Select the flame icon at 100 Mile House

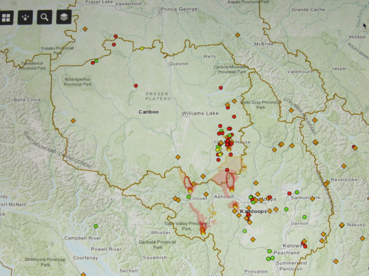tap(229, 148)
